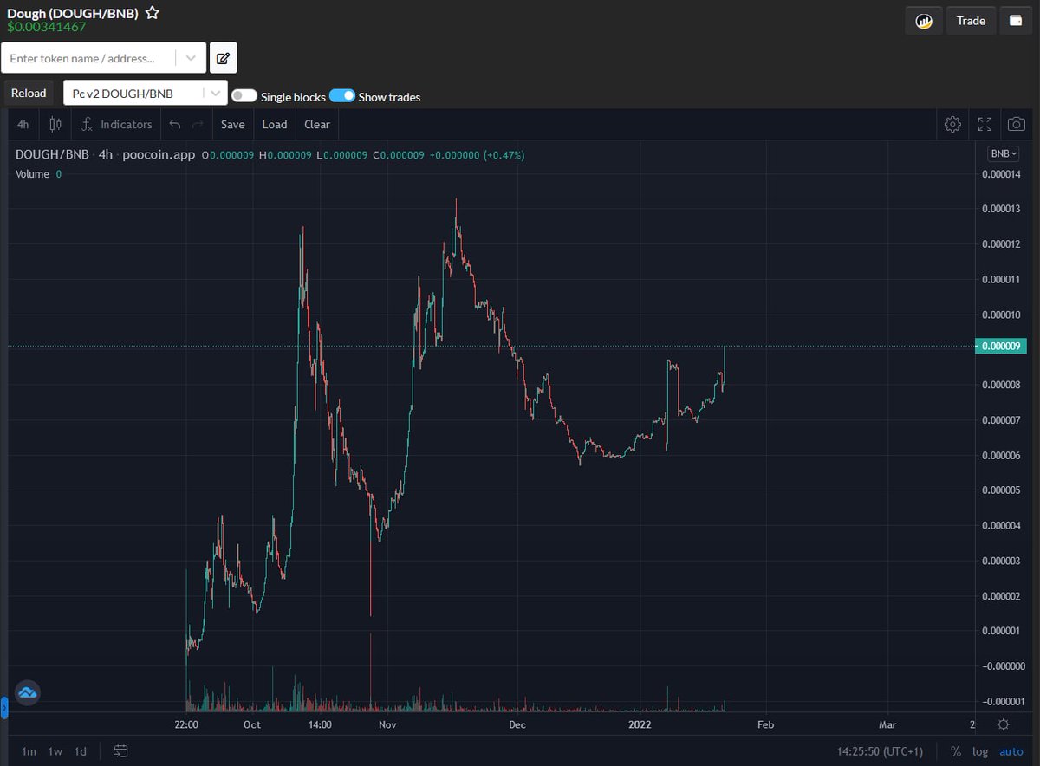Toggle Show trades switch off

click(x=342, y=95)
